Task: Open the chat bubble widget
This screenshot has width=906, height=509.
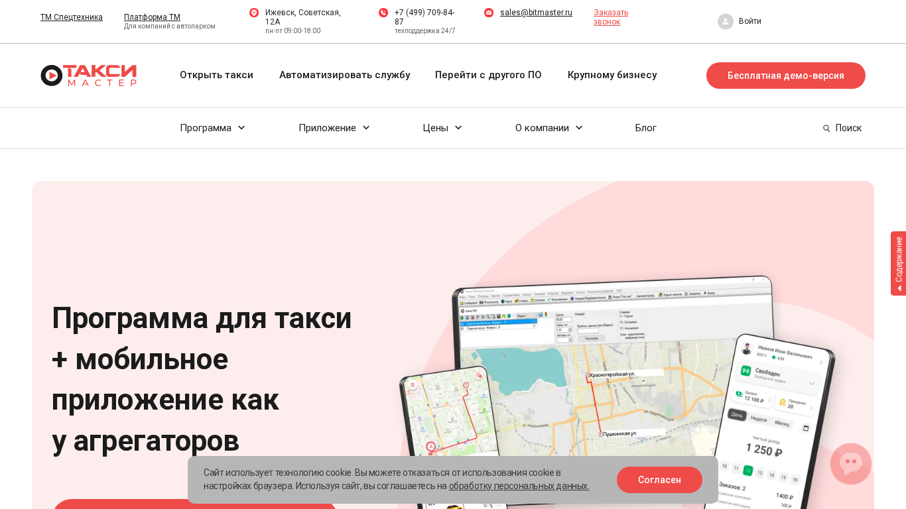Action: [851, 463]
